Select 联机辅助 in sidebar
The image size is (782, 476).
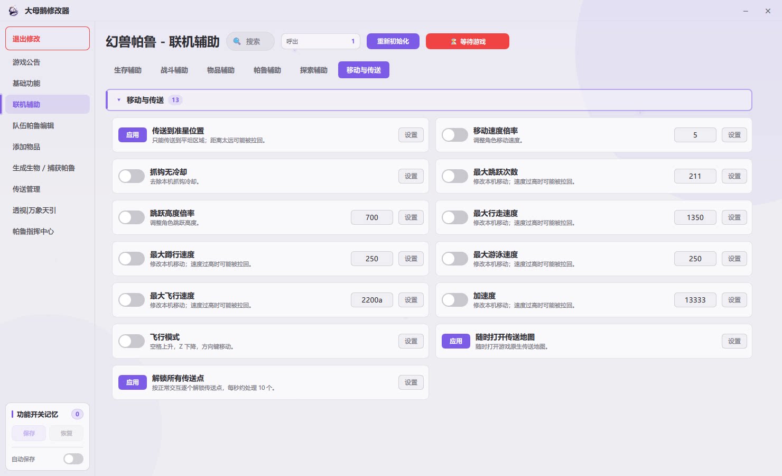[x=48, y=104]
